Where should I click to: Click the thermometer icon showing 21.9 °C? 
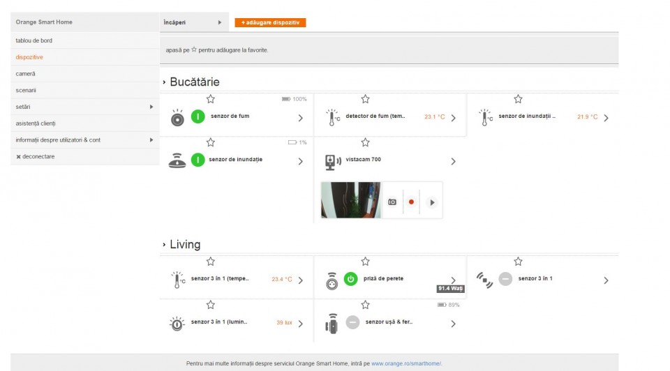(x=486, y=117)
